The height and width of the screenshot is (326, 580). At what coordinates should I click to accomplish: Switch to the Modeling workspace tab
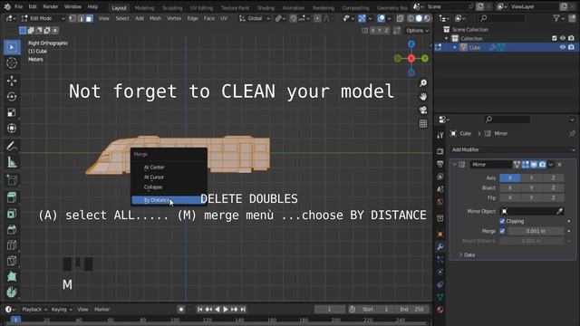click(x=144, y=8)
